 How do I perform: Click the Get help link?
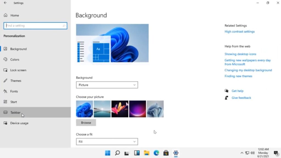click(x=237, y=91)
